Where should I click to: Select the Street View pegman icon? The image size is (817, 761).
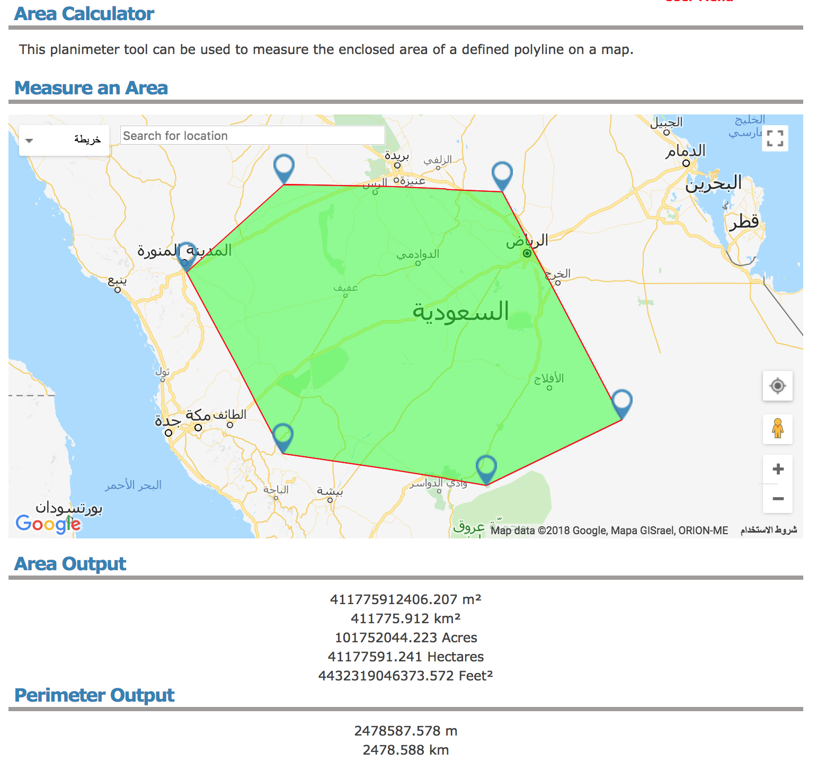pos(777,429)
